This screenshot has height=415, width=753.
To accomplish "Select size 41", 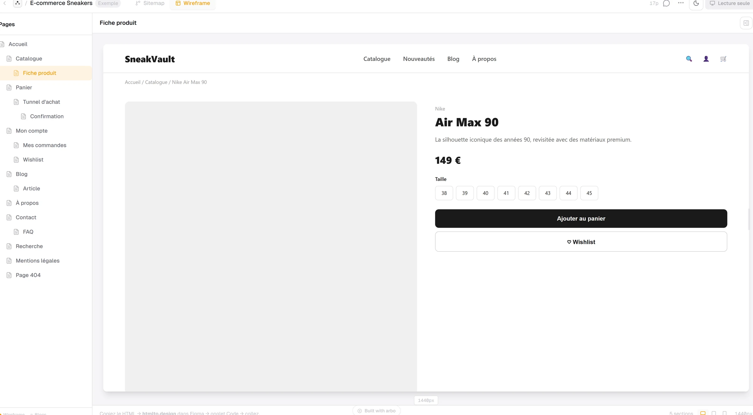I will 506,193.
